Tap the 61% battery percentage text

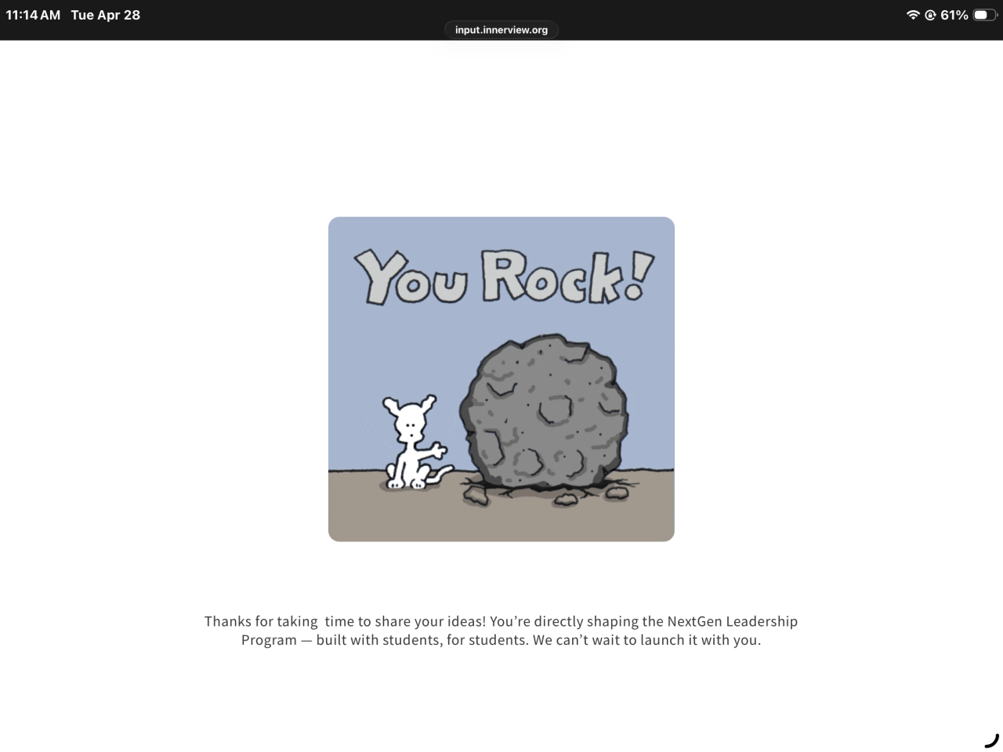click(x=954, y=15)
